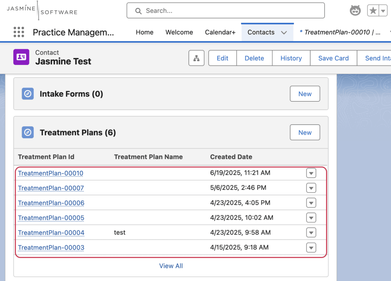391x281 pixels.
Task: Click the Trailhead astro mascot icon
Action: pos(355,10)
